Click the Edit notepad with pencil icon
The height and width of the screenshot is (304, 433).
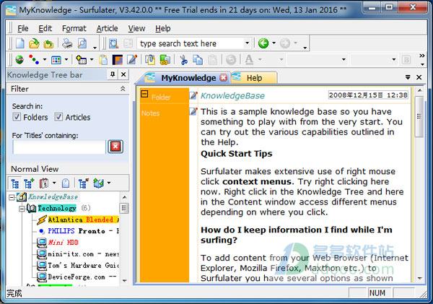132,59
